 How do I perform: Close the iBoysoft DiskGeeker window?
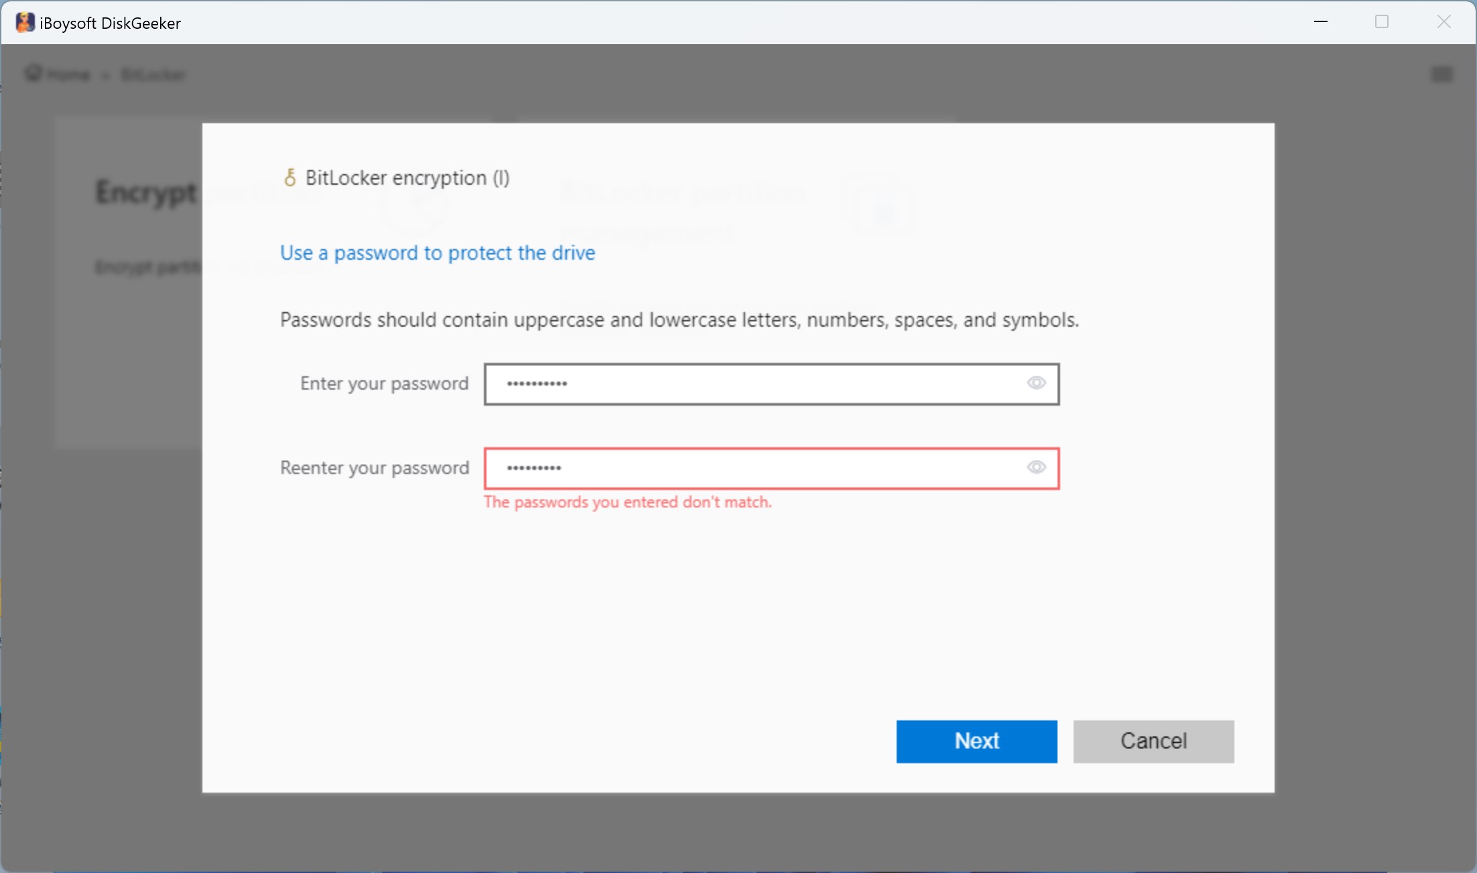[x=1444, y=22]
